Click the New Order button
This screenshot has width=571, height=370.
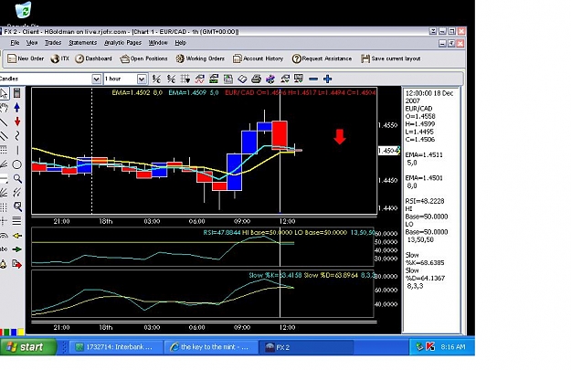pos(26,58)
